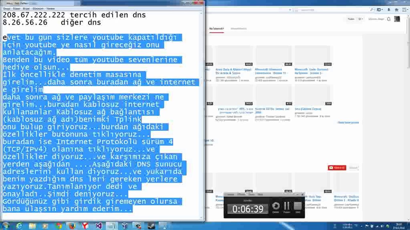Open Windows Media Player from the taskbar
The height and width of the screenshot is (230, 410).
[x=45, y=226]
